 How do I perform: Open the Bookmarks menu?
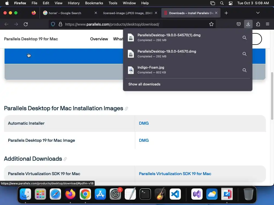point(94,3)
